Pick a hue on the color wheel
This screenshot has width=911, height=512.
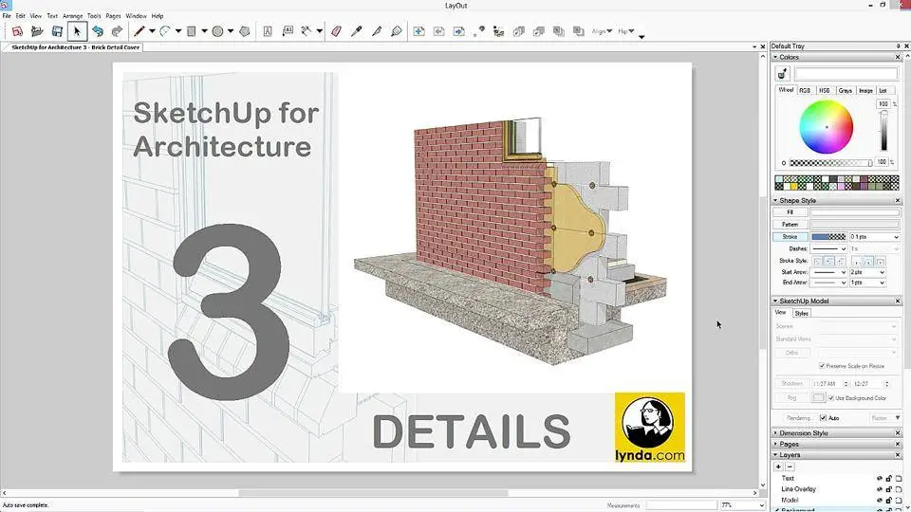click(827, 127)
